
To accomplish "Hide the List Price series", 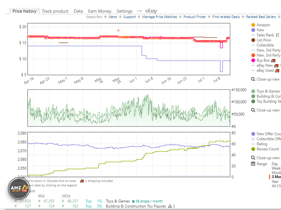I will point(263,40).
